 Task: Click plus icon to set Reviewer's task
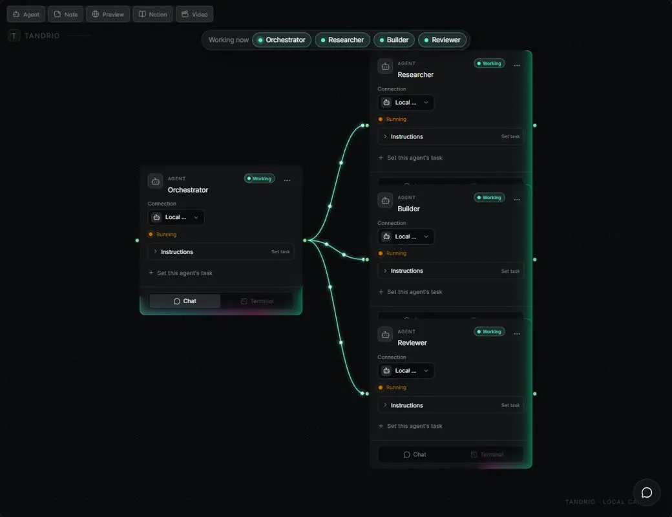(381, 426)
